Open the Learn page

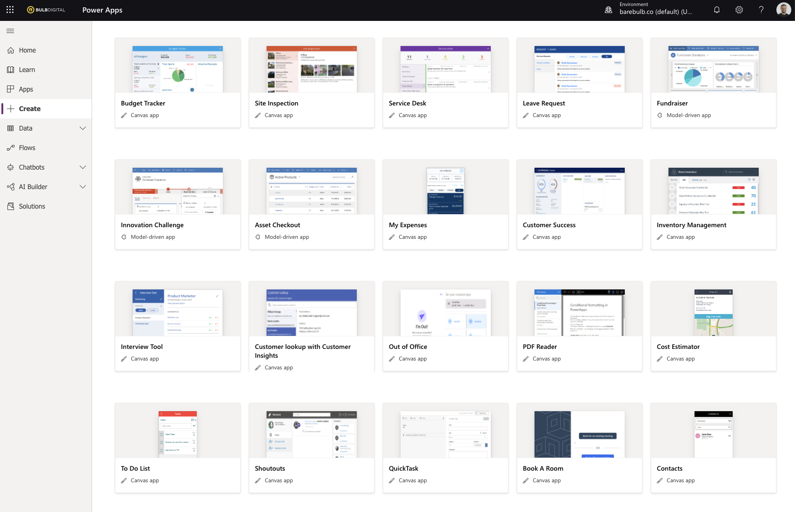27,70
